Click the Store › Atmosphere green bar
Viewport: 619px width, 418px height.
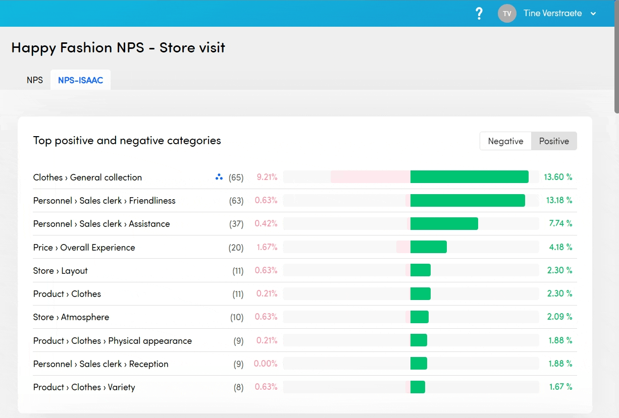(419, 317)
